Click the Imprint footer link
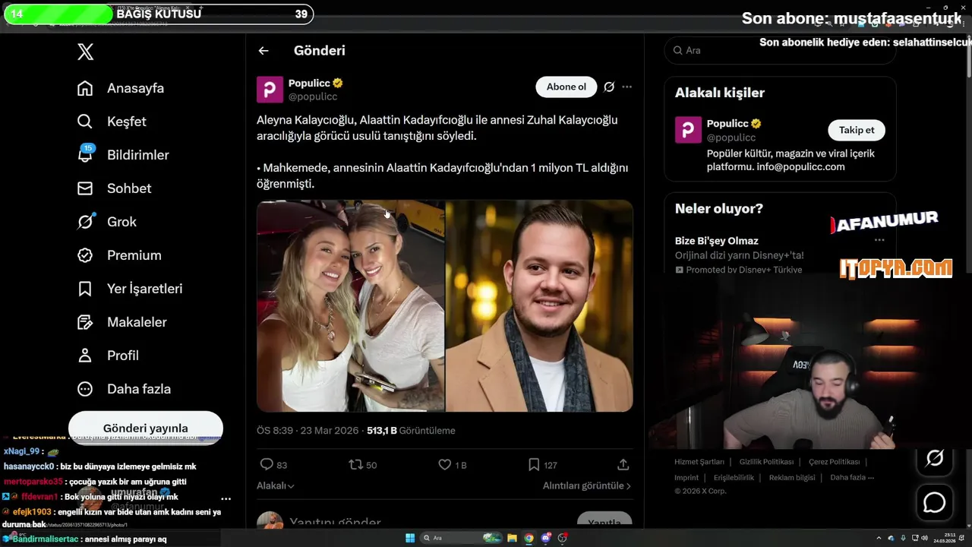Viewport: 972px width, 547px height. point(686,478)
